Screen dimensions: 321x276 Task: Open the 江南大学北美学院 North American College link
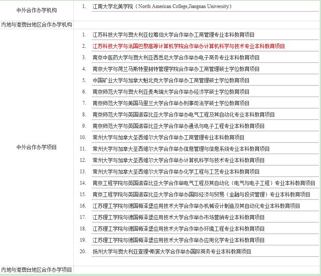pyautogui.click(x=162, y=6)
